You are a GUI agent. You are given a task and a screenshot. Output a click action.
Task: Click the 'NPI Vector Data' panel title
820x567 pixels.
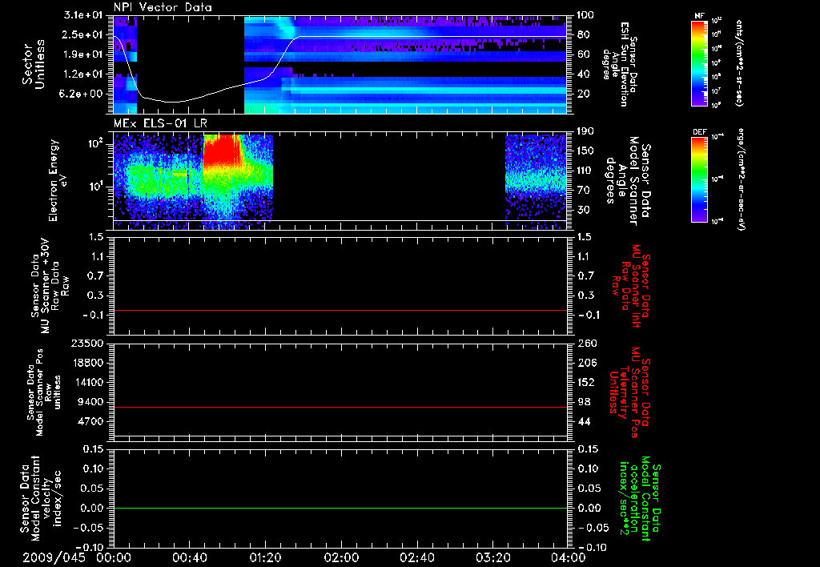pos(163,7)
